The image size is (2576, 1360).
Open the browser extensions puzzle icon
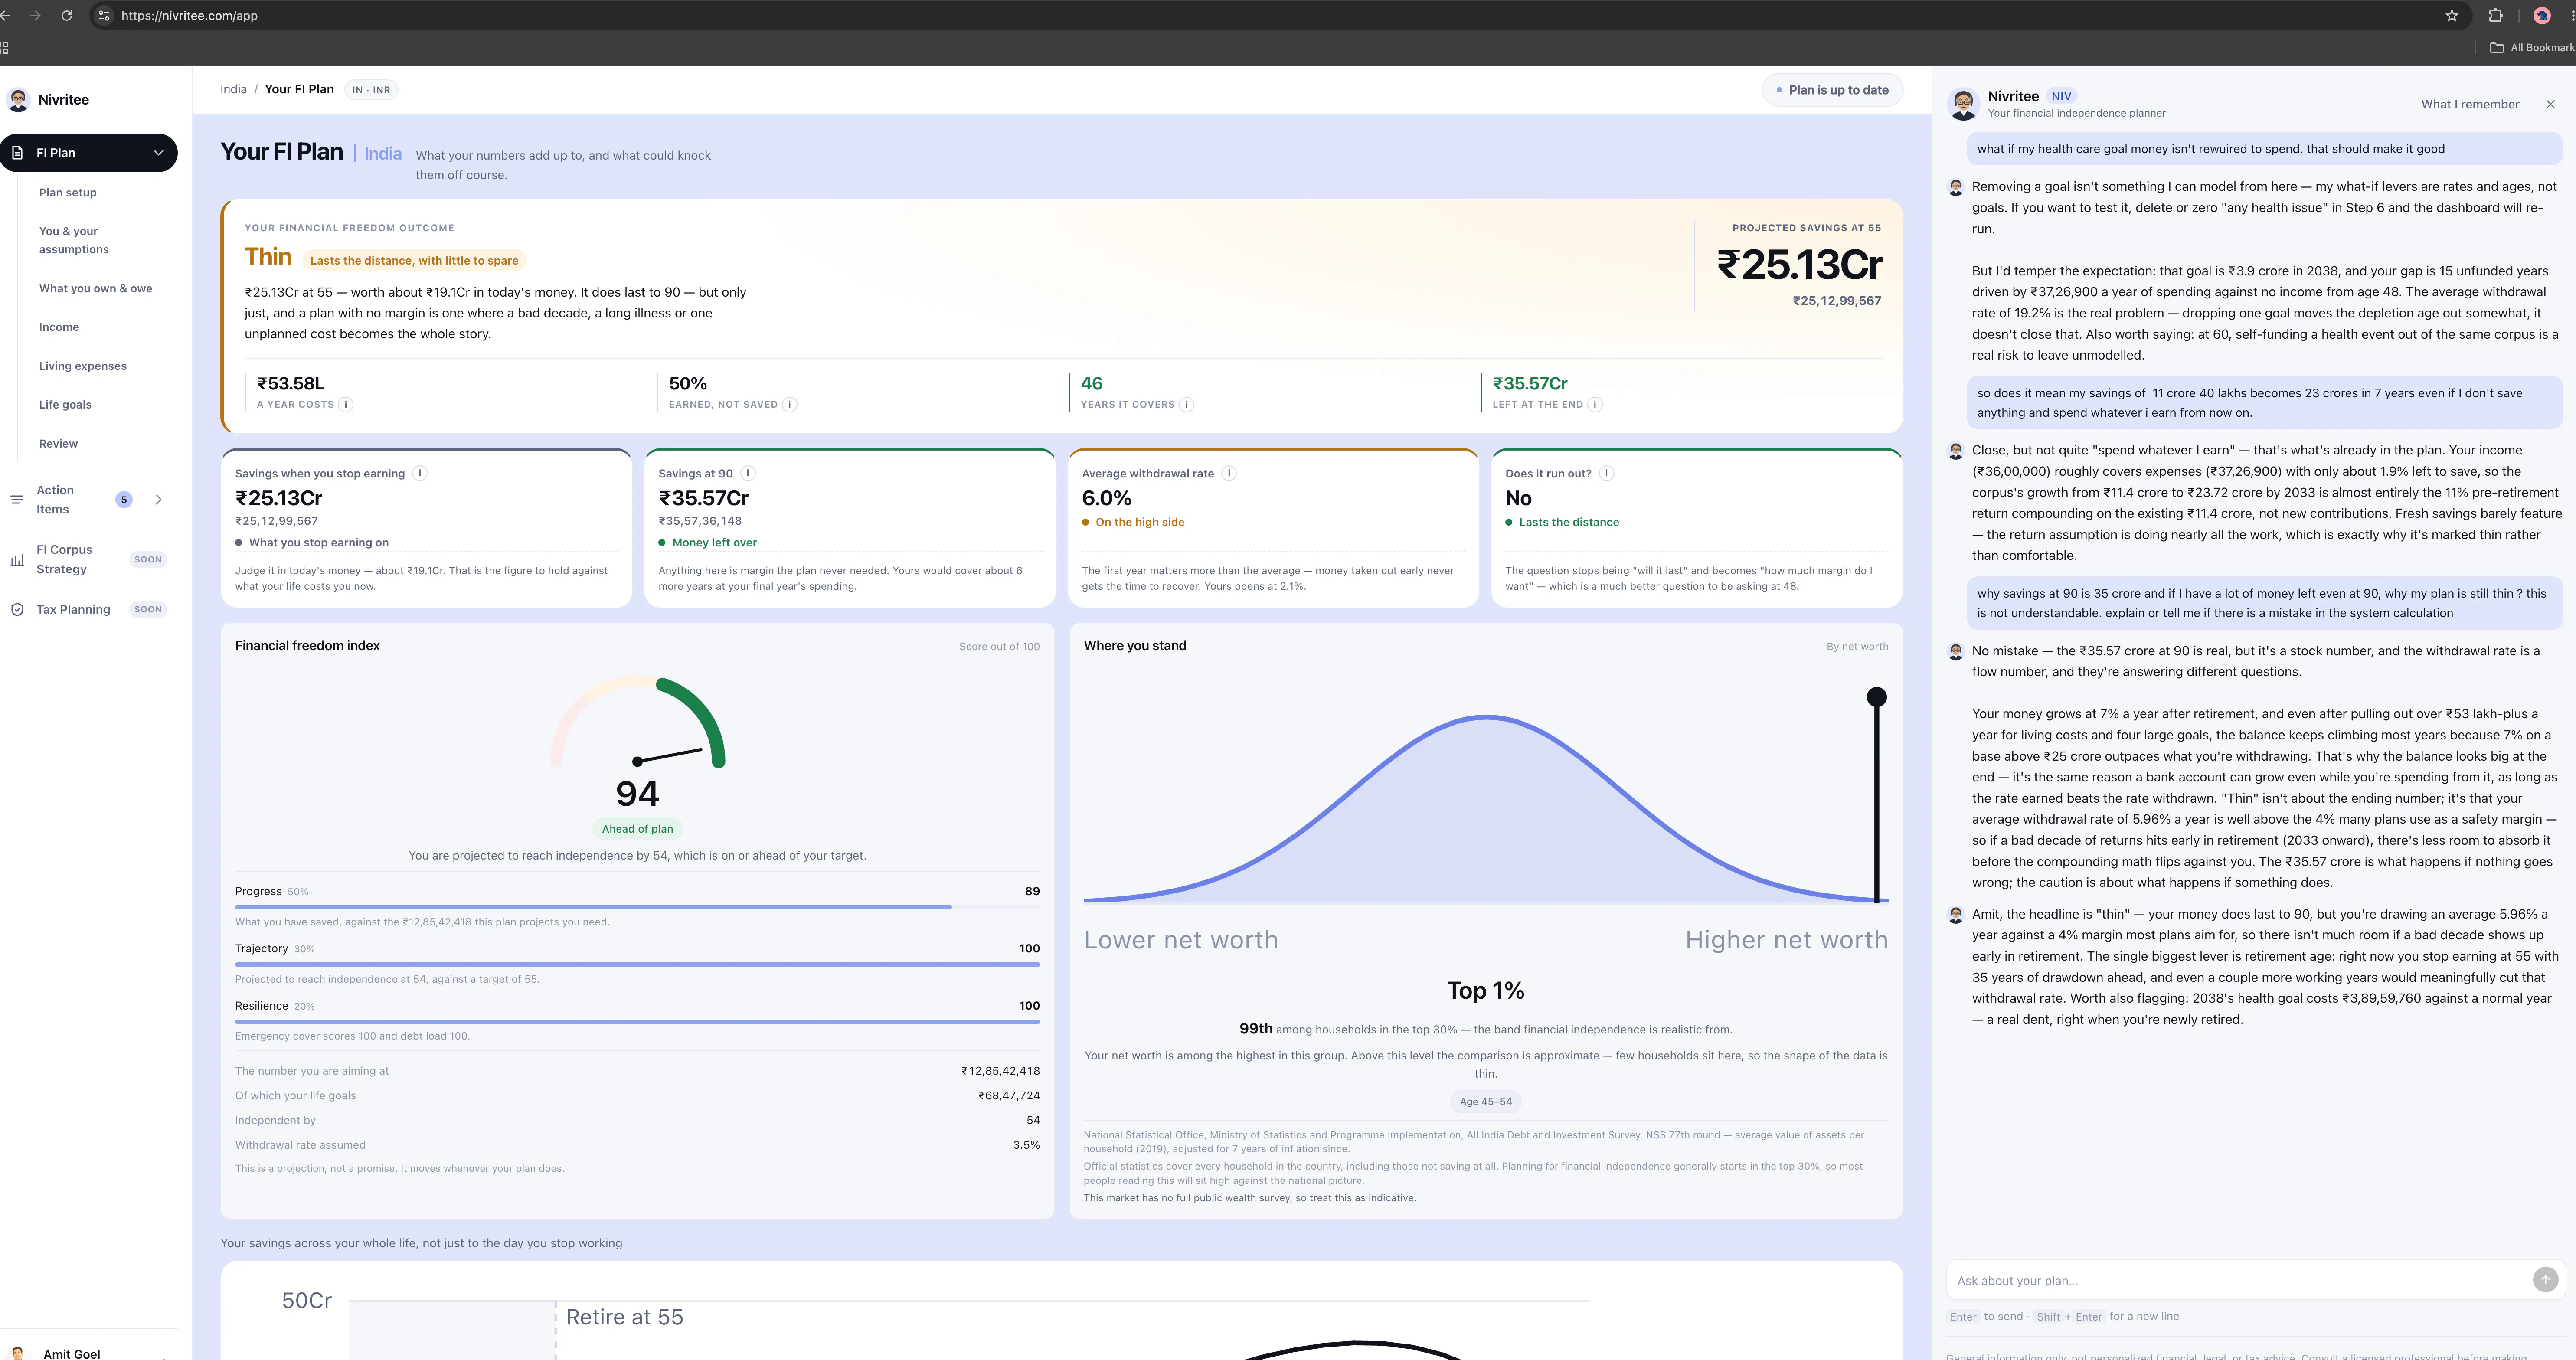(2496, 16)
